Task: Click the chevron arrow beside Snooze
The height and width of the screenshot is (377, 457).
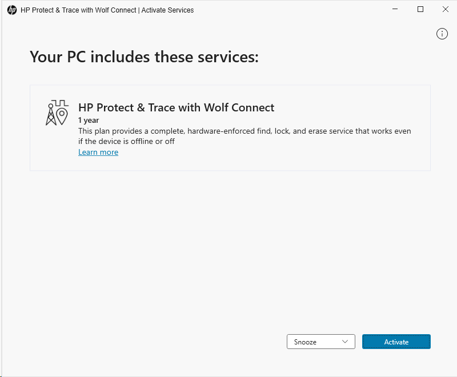Action: (344, 342)
